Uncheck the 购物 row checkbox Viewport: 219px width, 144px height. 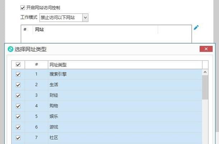pyautogui.click(x=18, y=106)
